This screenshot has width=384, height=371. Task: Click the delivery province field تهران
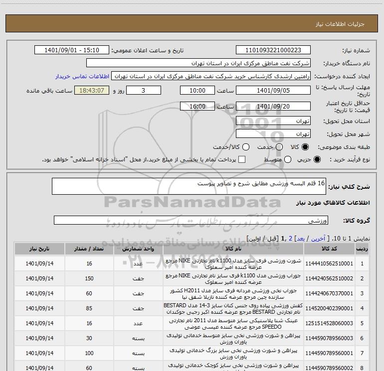tap(273, 121)
